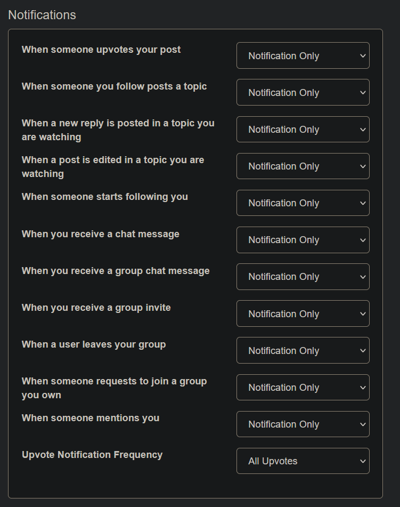Open the Upvote Notification Frequency dropdown
This screenshot has height=507, width=400.
click(x=303, y=461)
